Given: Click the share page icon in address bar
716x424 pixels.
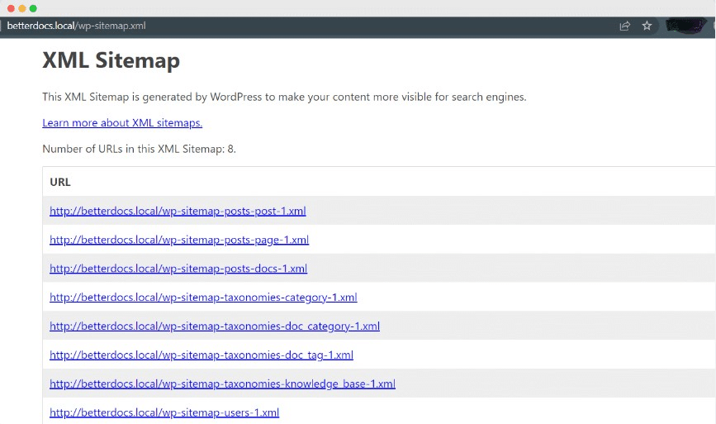Looking at the screenshot, I should click(x=624, y=26).
